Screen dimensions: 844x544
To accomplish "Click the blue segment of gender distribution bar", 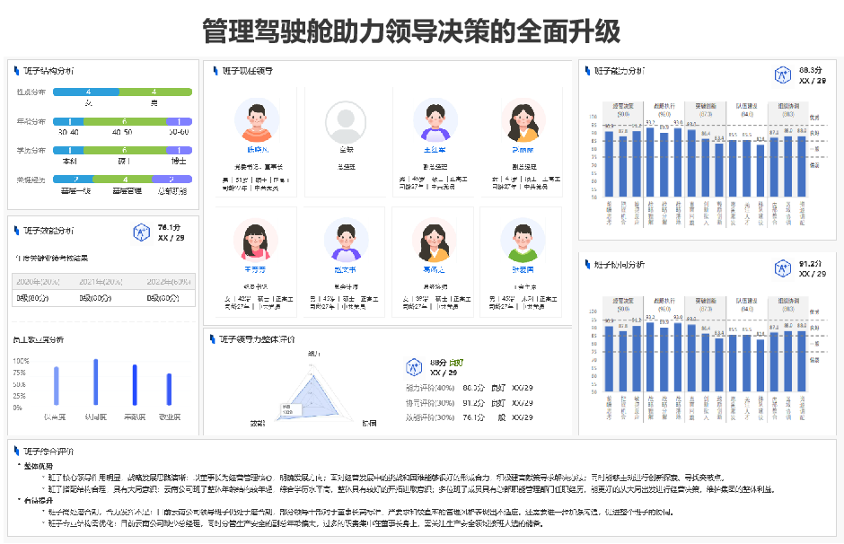I will pos(88,92).
